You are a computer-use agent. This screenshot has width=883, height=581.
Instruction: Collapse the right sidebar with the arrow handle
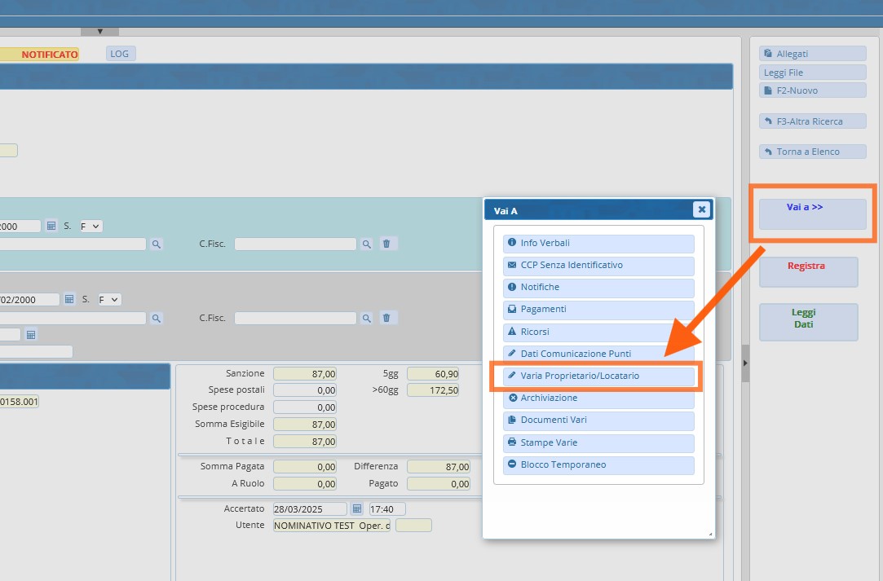pos(745,363)
